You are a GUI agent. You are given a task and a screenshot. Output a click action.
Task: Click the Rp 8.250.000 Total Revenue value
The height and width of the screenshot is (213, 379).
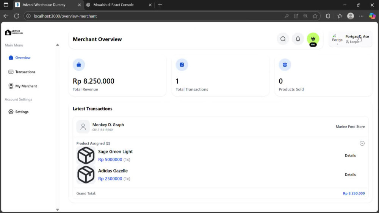click(94, 81)
